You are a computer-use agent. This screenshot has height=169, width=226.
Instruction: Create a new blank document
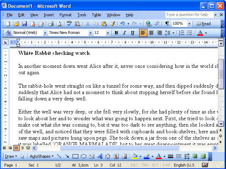pyautogui.click(x=8, y=24)
